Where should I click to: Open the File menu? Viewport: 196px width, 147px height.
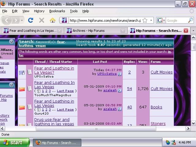[5, 11]
